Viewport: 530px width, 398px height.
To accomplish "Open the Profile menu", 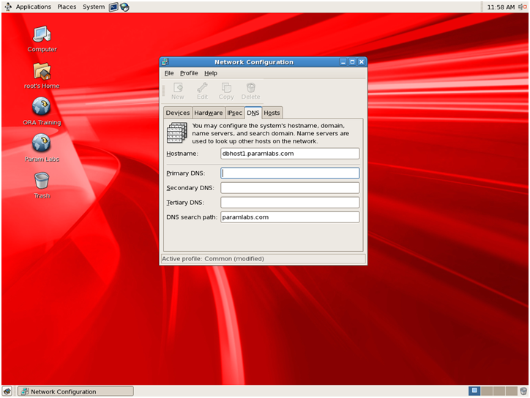I will pyautogui.click(x=189, y=73).
